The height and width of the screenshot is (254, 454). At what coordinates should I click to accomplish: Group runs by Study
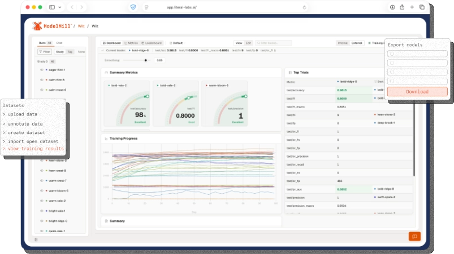[x=60, y=52]
